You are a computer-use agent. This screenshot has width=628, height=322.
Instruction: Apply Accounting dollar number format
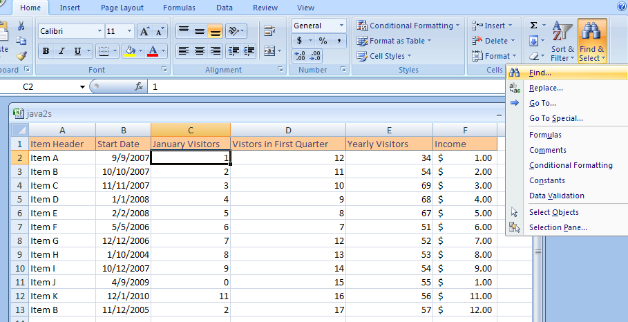pyautogui.click(x=300, y=41)
